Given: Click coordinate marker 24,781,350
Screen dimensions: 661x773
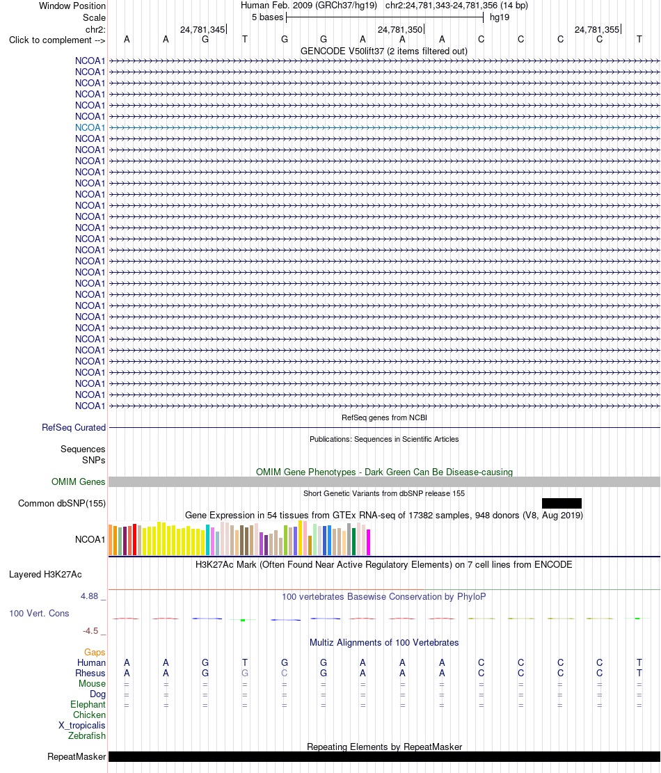Looking at the screenshot, I should click(x=400, y=30).
